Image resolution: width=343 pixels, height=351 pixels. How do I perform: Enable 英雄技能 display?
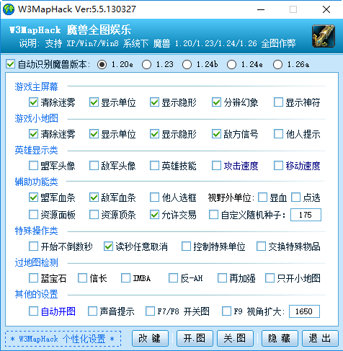(x=154, y=166)
